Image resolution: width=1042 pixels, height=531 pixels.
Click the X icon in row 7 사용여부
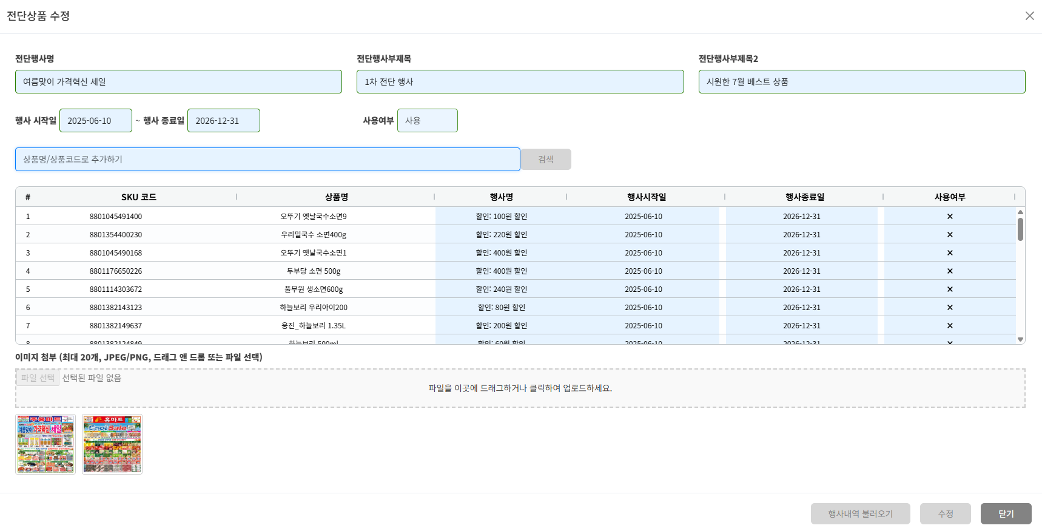click(x=949, y=326)
